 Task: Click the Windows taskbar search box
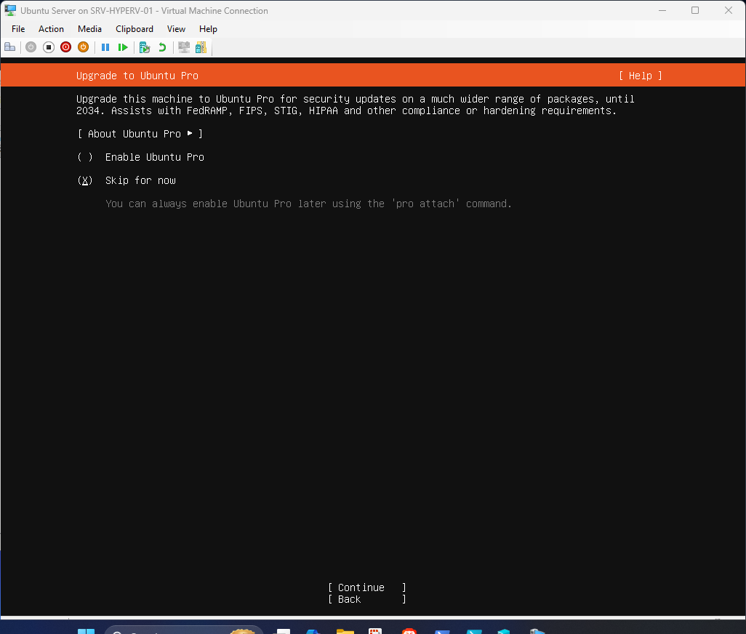point(184,630)
